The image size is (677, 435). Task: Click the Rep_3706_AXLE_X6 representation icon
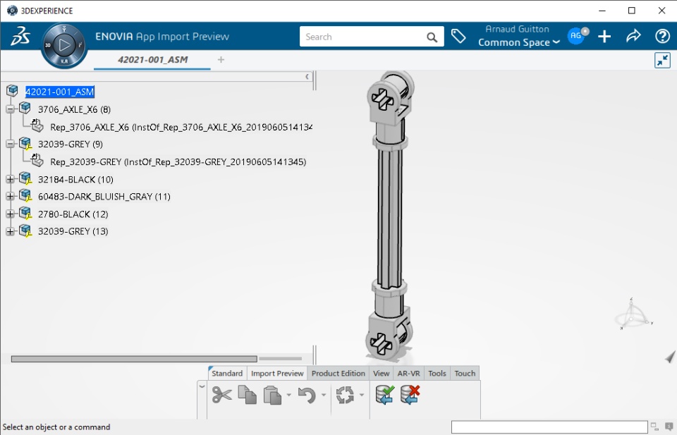point(37,125)
